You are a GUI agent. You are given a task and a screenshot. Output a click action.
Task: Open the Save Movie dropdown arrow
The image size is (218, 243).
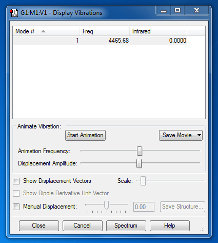coord(199,135)
